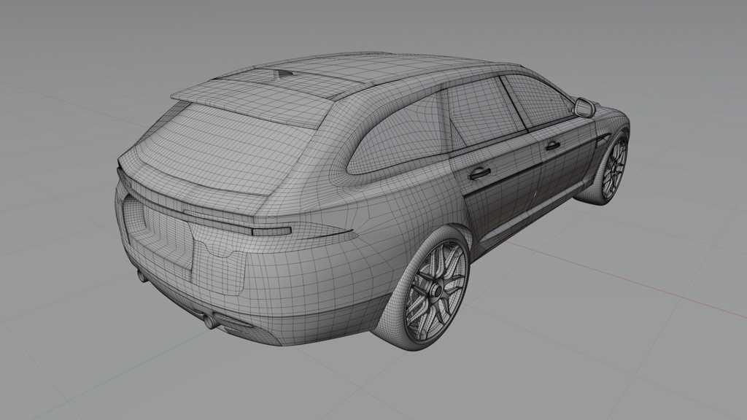Select the rear windshield glass mesh
This screenshot has width=747, height=420.
coord(224,147)
